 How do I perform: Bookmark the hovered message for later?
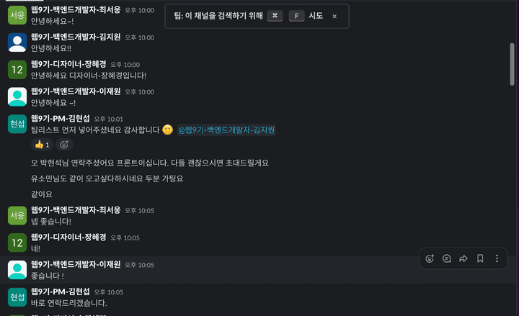480,258
